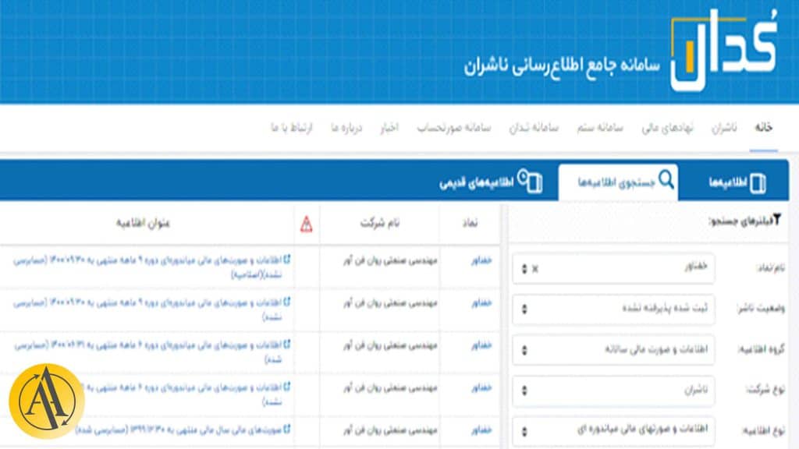Go to اخبار (News) page

coord(389,128)
